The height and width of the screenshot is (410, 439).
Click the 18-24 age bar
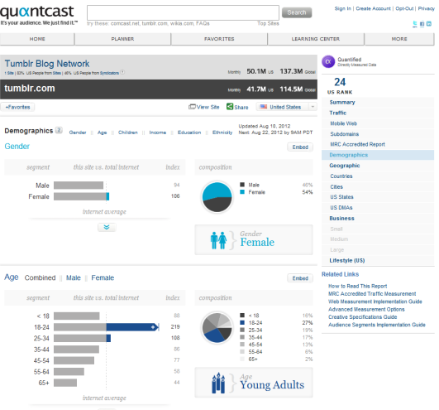(x=107, y=327)
